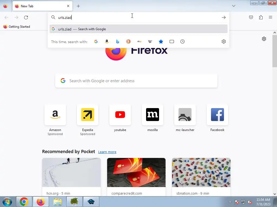This screenshot has width=277, height=207.
Task: Show hidden tray icons arrow
Action: pos(230,202)
